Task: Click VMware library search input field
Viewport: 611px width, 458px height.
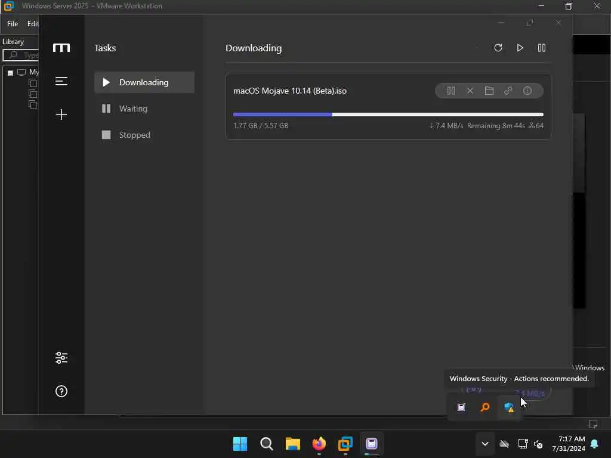Action: (21, 55)
